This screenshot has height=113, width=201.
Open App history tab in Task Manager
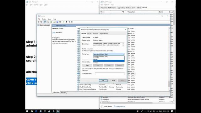tap(121, 8)
